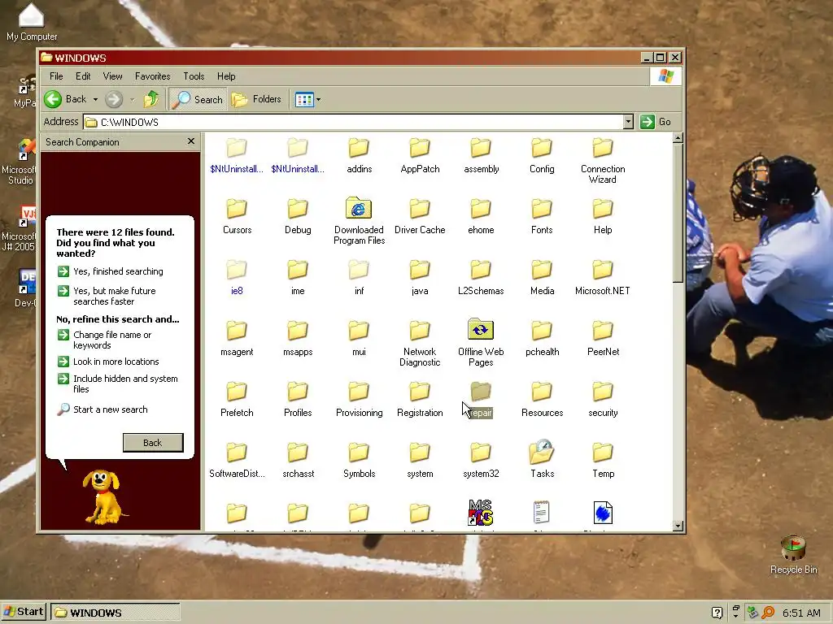The image size is (833, 624).
Task: Select the Media folder
Action: point(542,278)
